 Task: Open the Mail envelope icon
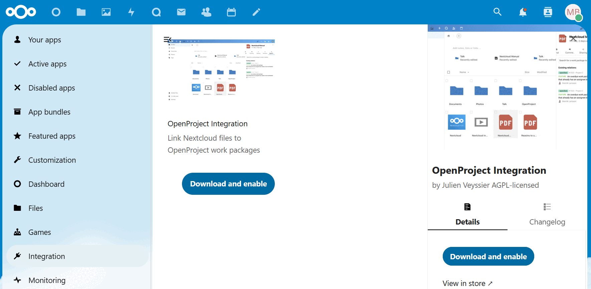point(181,12)
